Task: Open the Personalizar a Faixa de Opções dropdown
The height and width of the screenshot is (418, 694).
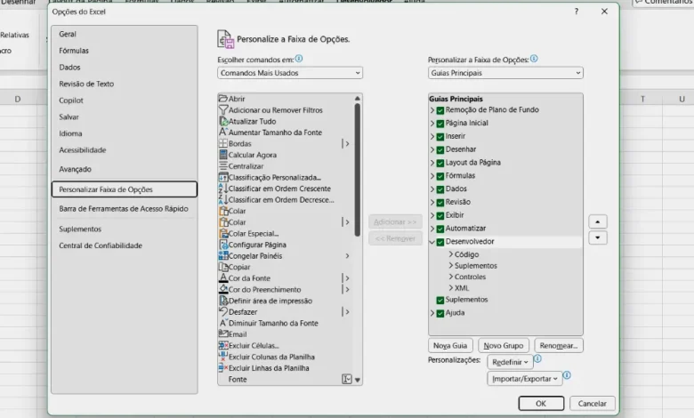Action: pos(504,73)
